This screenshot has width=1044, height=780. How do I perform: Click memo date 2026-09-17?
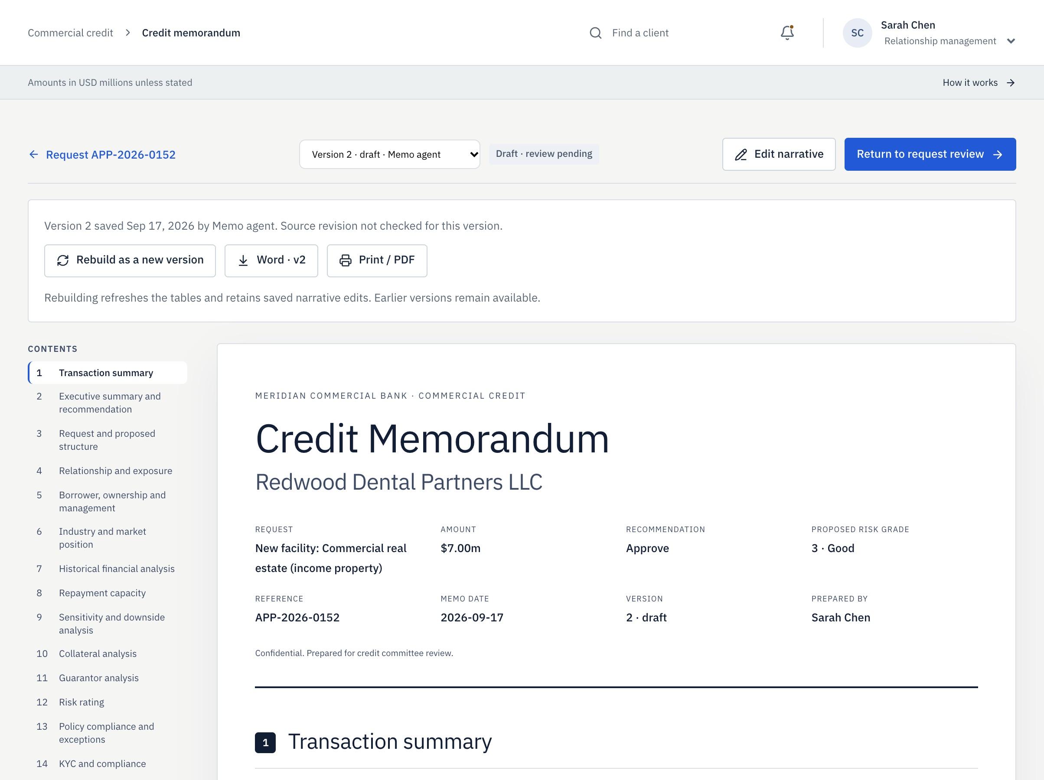click(x=472, y=617)
